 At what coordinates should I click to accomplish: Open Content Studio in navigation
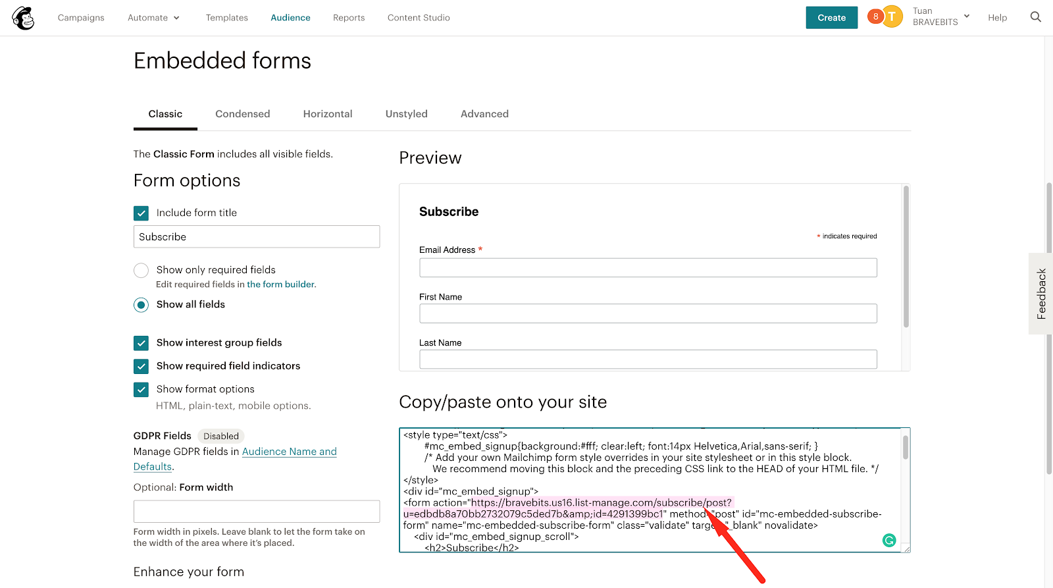tap(419, 18)
